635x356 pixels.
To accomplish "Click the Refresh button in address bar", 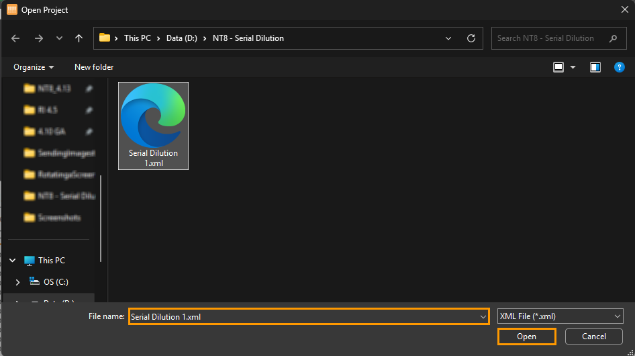I will pyautogui.click(x=471, y=38).
